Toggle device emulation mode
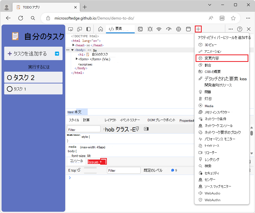 tap(79, 29)
